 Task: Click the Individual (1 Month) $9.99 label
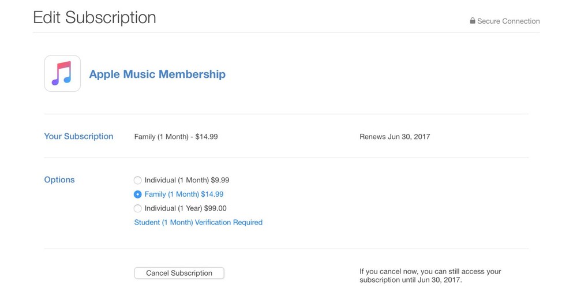coord(186,180)
